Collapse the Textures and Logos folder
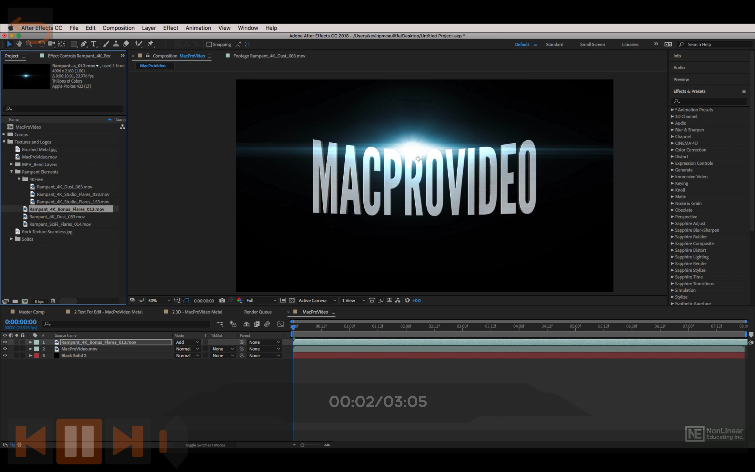 (4, 142)
